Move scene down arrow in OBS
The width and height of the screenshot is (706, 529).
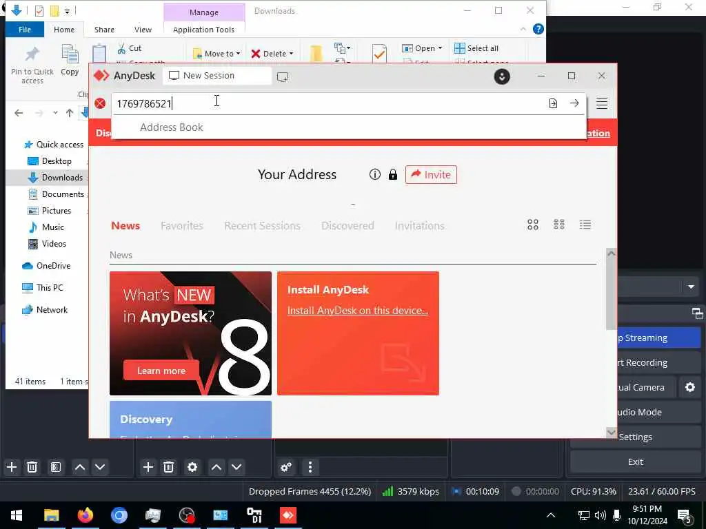[100, 468]
